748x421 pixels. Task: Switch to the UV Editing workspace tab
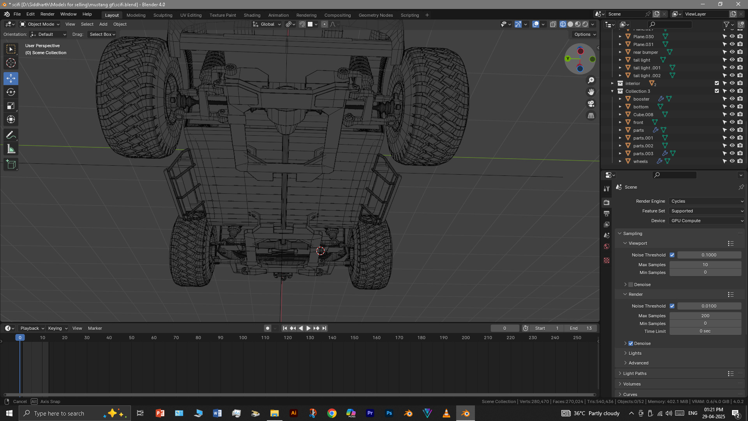pos(191,15)
